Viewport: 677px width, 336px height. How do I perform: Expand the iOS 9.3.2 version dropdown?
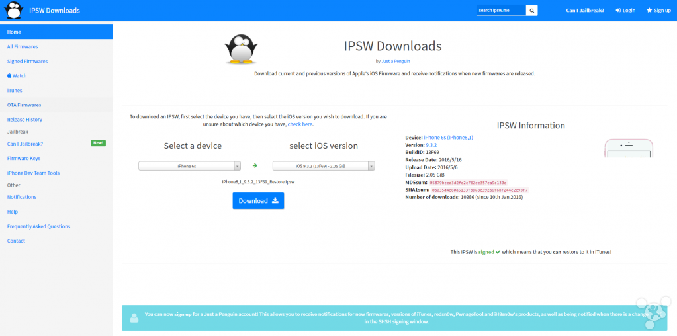[324, 165]
